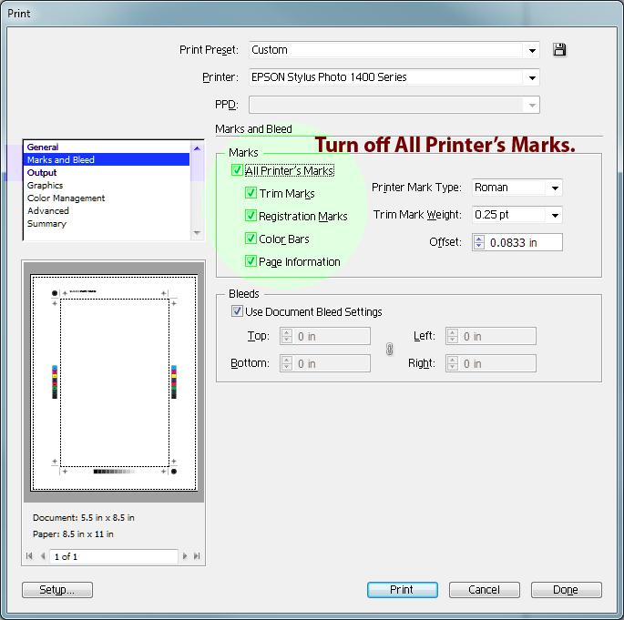This screenshot has height=620, width=624.
Task: Uncheck All Printer's Marks checkbox
Action: 237,170
